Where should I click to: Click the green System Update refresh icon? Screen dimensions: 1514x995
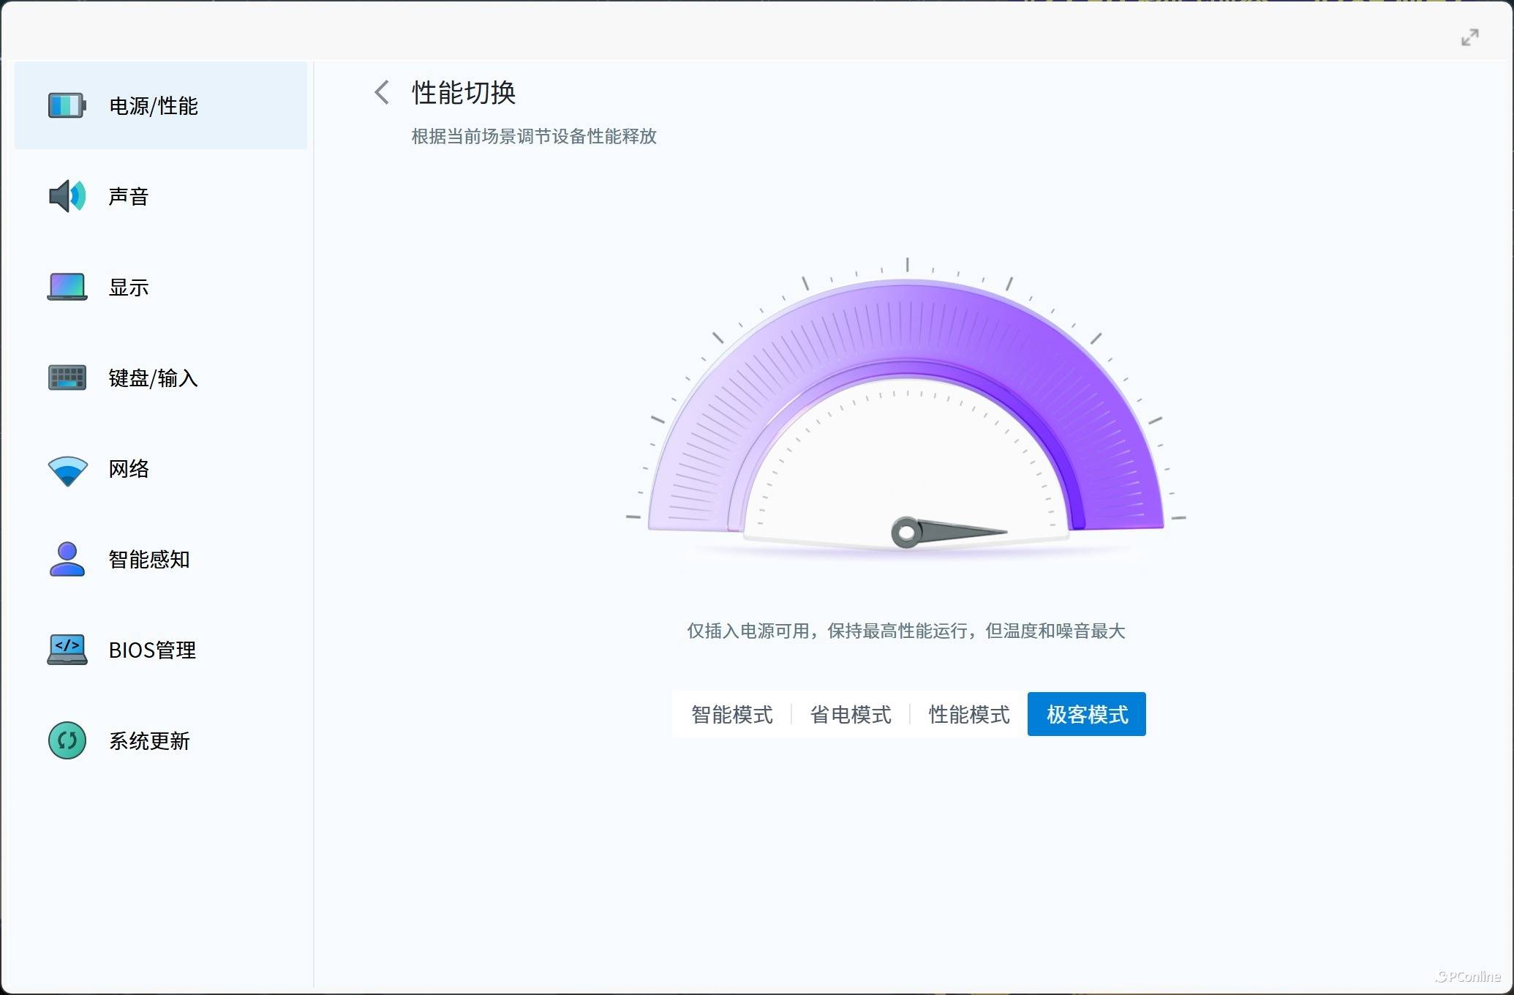pos(67,740)
